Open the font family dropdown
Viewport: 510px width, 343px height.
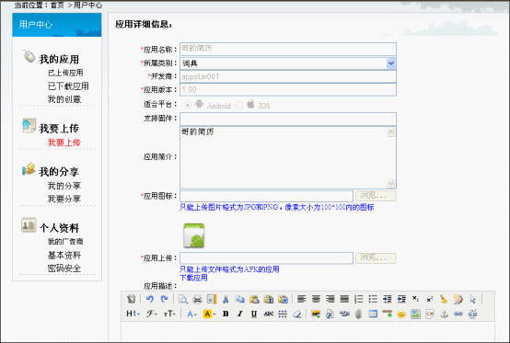click(151, 314)
